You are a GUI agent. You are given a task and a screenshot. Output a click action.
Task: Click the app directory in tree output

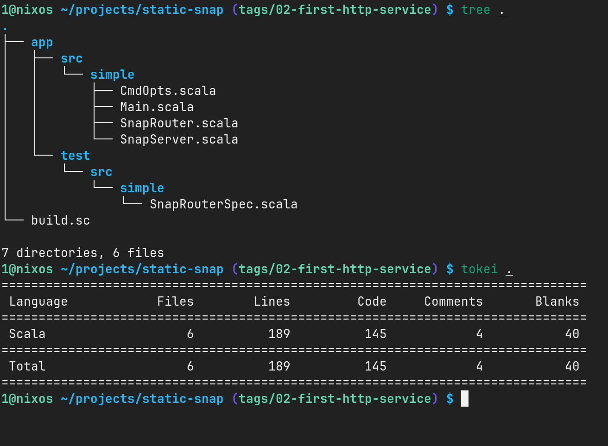(x=42, y=43)
